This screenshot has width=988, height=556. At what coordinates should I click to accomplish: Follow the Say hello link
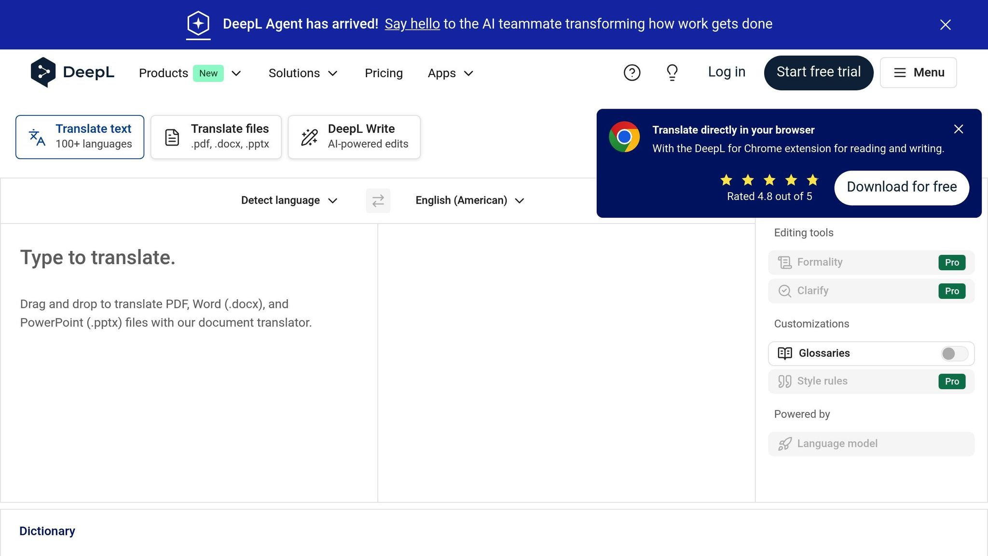tap(412, 24)
